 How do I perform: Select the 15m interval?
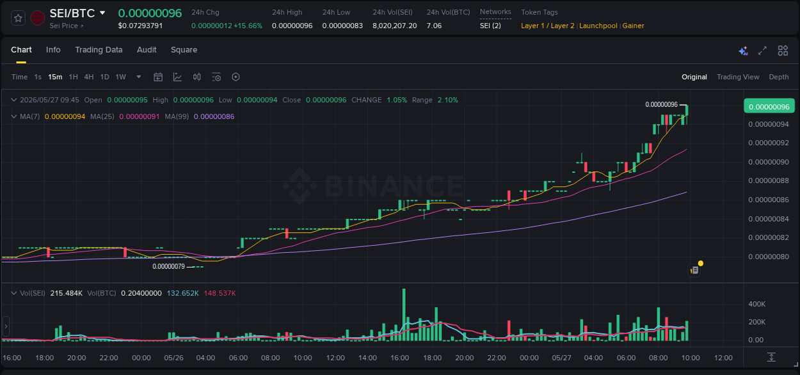[55, 77]
